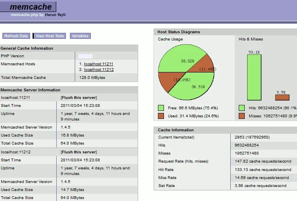Click the Memcache Server Information header
Viewport: 297px width, 201px height.
(30, 90)
